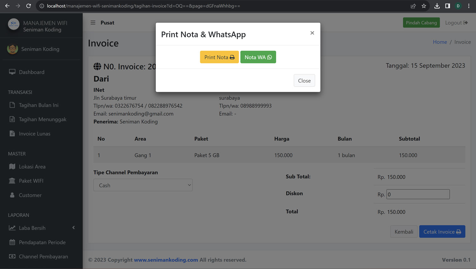View site information icon in address bar
This screenshot has width=476, height=269.
coord(42,6)
